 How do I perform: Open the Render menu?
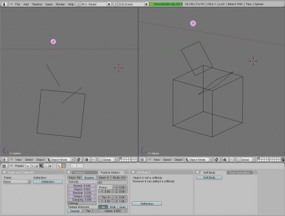pyautogui.click(x=60, y=4)
